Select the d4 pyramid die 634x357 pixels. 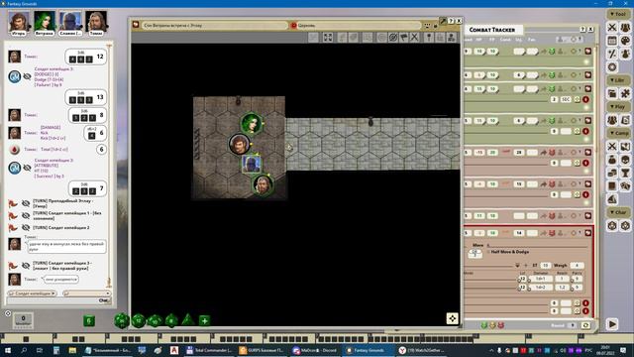187,319
